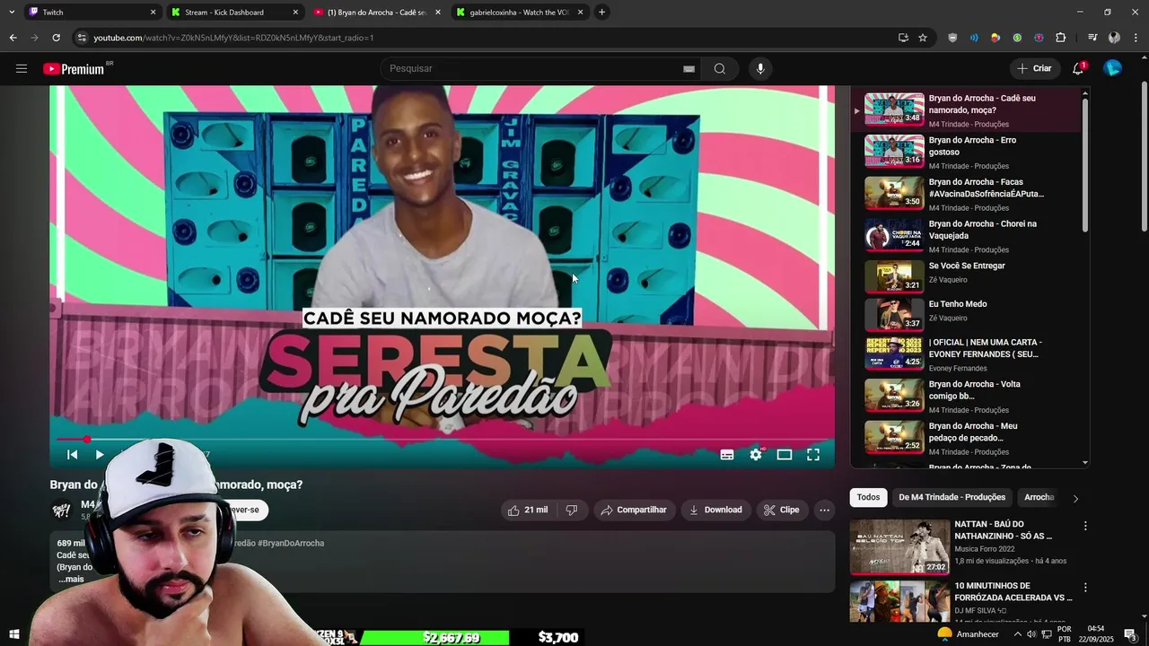The width and height of the screenshot is (1149, 646).
Task: Dislike the video
Action: tap(571, 510)
